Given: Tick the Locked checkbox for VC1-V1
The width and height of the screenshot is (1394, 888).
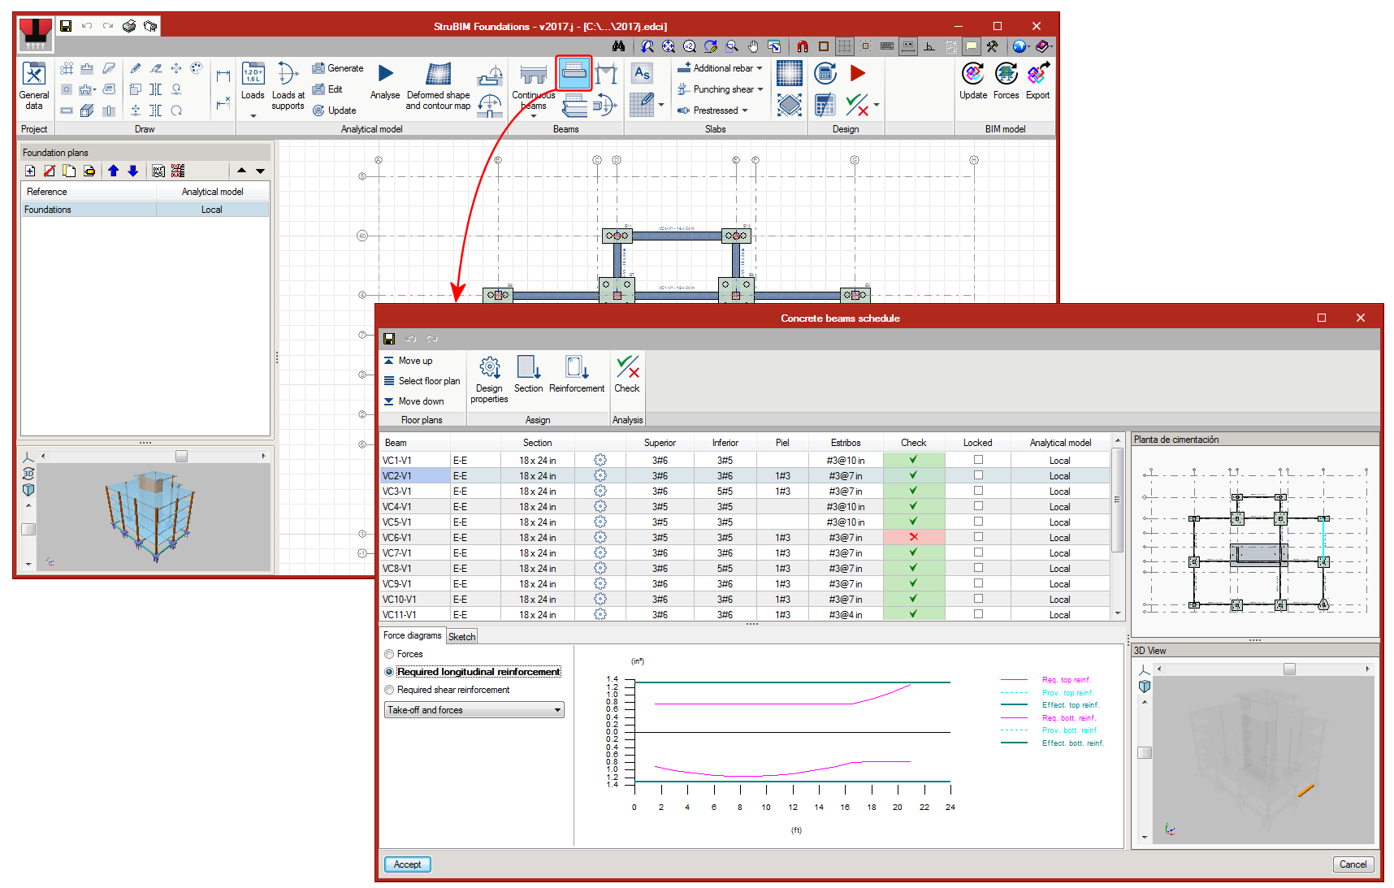Looking at the screenshot, I should (978, 460).
